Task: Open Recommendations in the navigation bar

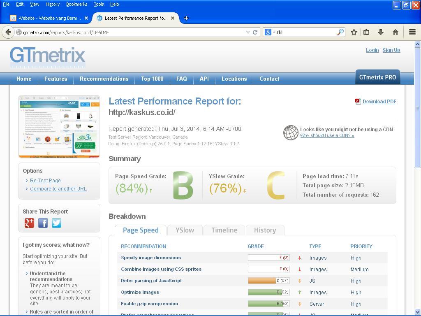Action: tap(104, 79)
